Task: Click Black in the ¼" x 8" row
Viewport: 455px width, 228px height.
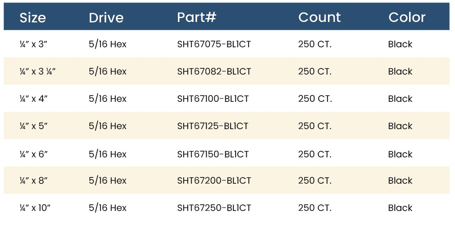Action: coord(400,181)
